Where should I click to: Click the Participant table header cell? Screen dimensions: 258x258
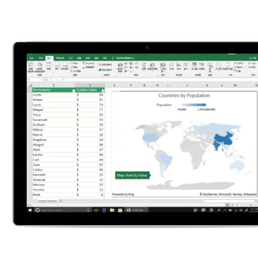(x=54, y=90)
